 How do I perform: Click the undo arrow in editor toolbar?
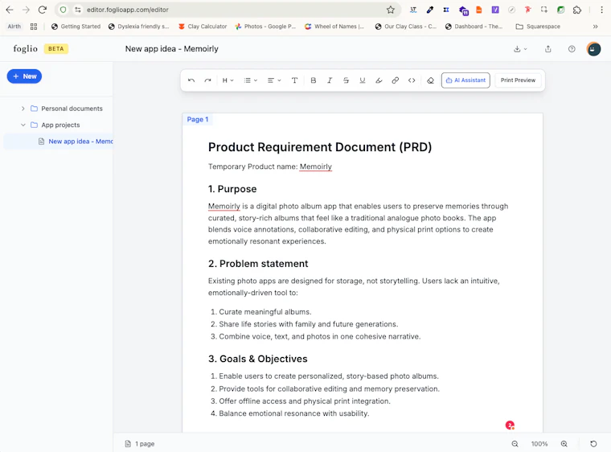191,80
